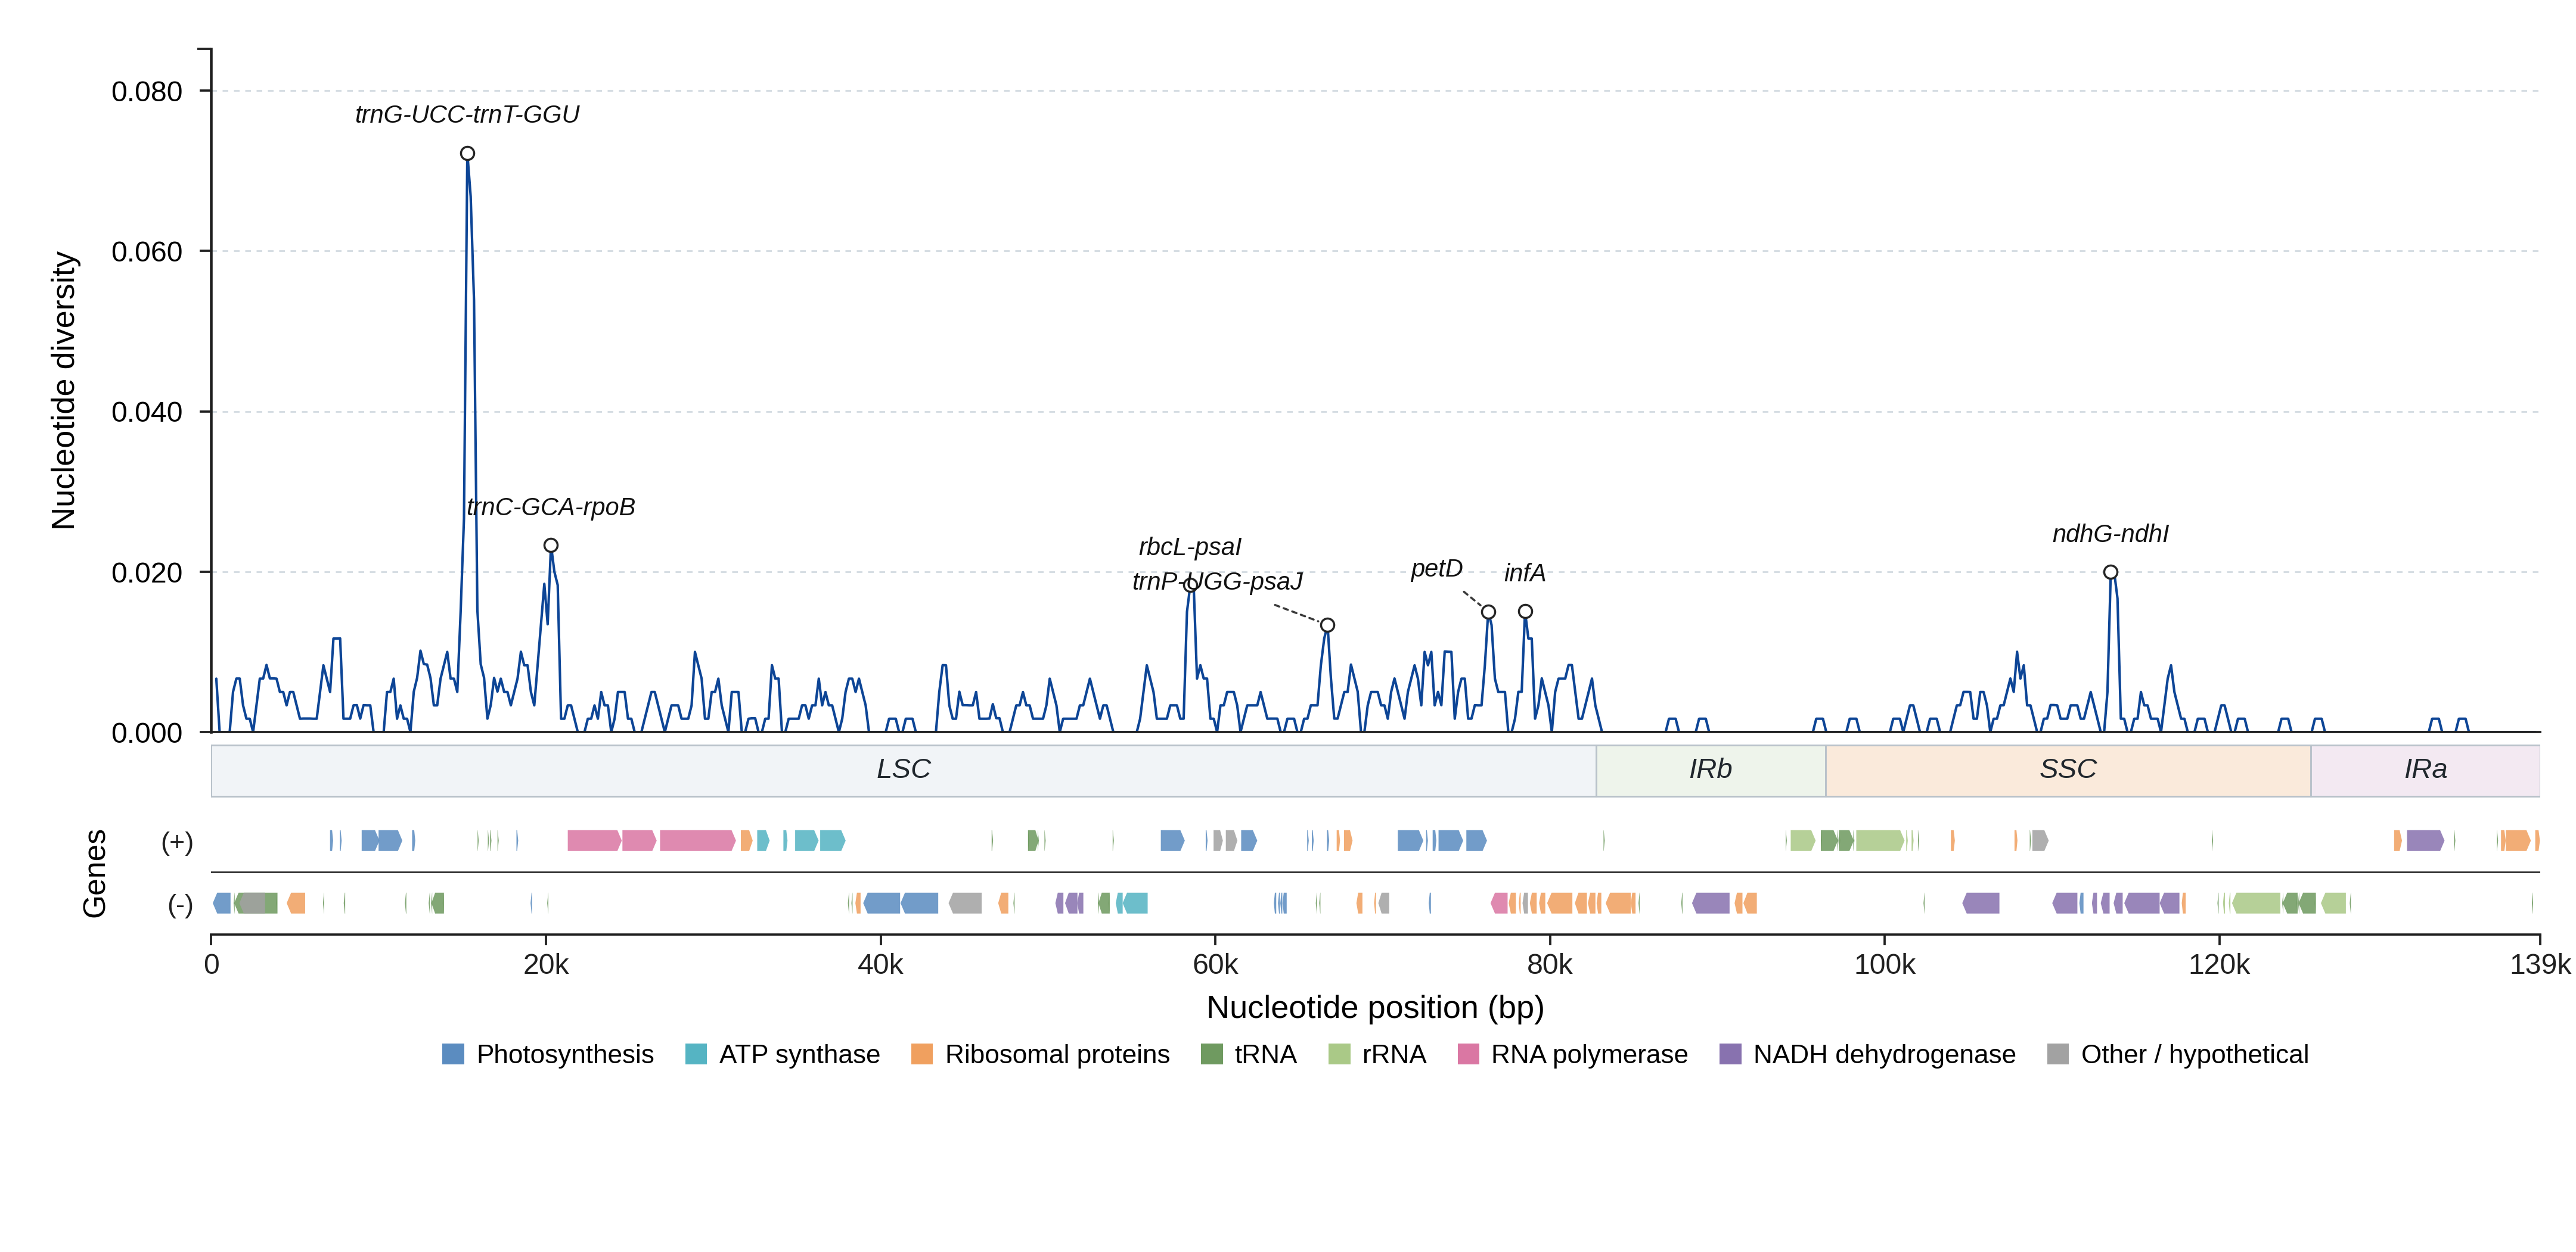Select the NADH dehydrogenase legend text

point(1884,1054)
